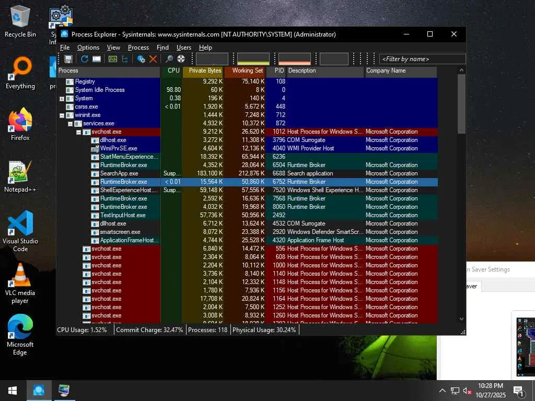Open the Recycle Bin desktop icon

click(20, 21)
